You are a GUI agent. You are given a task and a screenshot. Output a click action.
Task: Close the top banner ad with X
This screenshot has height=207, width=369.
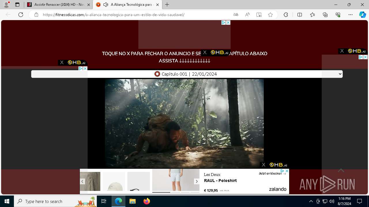228,22
